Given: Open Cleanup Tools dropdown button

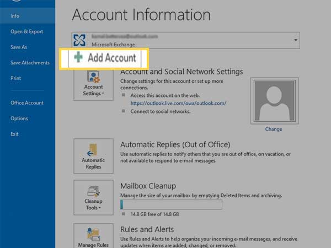Looking at the screenshot, I should coord(93,197).
